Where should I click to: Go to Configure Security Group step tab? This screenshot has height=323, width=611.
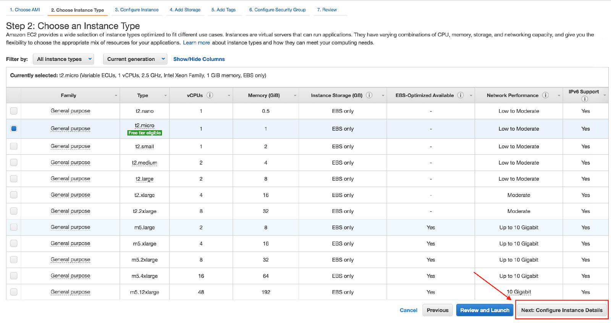278,10
